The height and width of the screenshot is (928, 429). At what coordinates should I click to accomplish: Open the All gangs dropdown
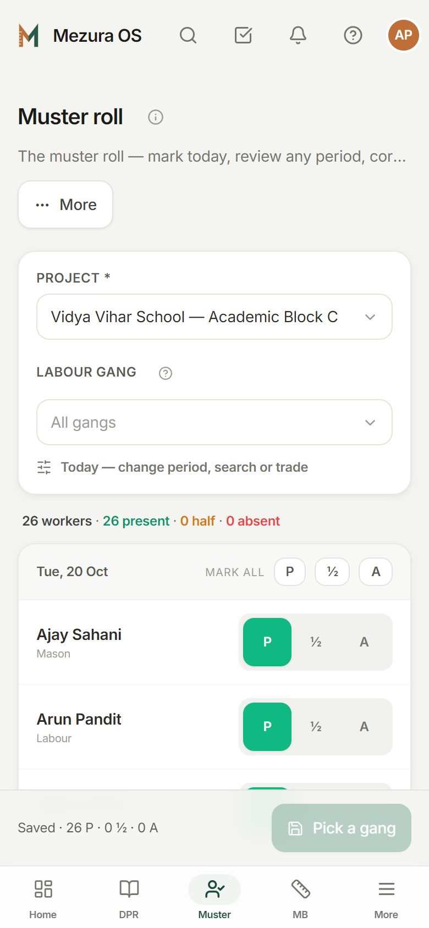coord(215,422)
